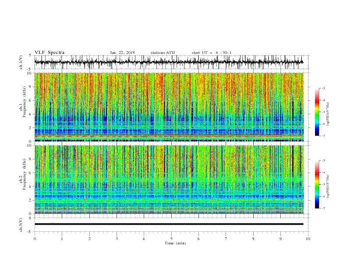The height and width of the screenshot is (268, 347).
Task: Click the ch.2 frequency axis tick "6"
Action: 30,173
